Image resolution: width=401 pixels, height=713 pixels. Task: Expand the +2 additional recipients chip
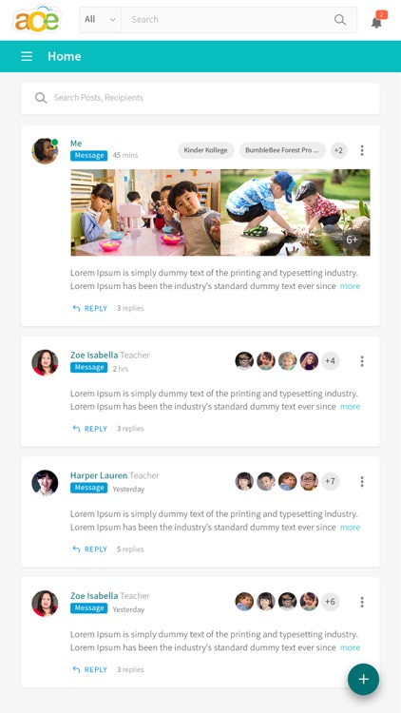pyautogui.click(x=338, y=150)
